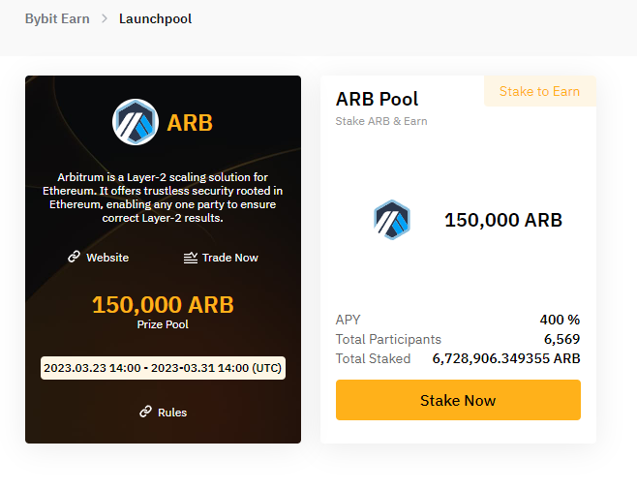Click the chain-link icon next to Website

tap(74, 257)
